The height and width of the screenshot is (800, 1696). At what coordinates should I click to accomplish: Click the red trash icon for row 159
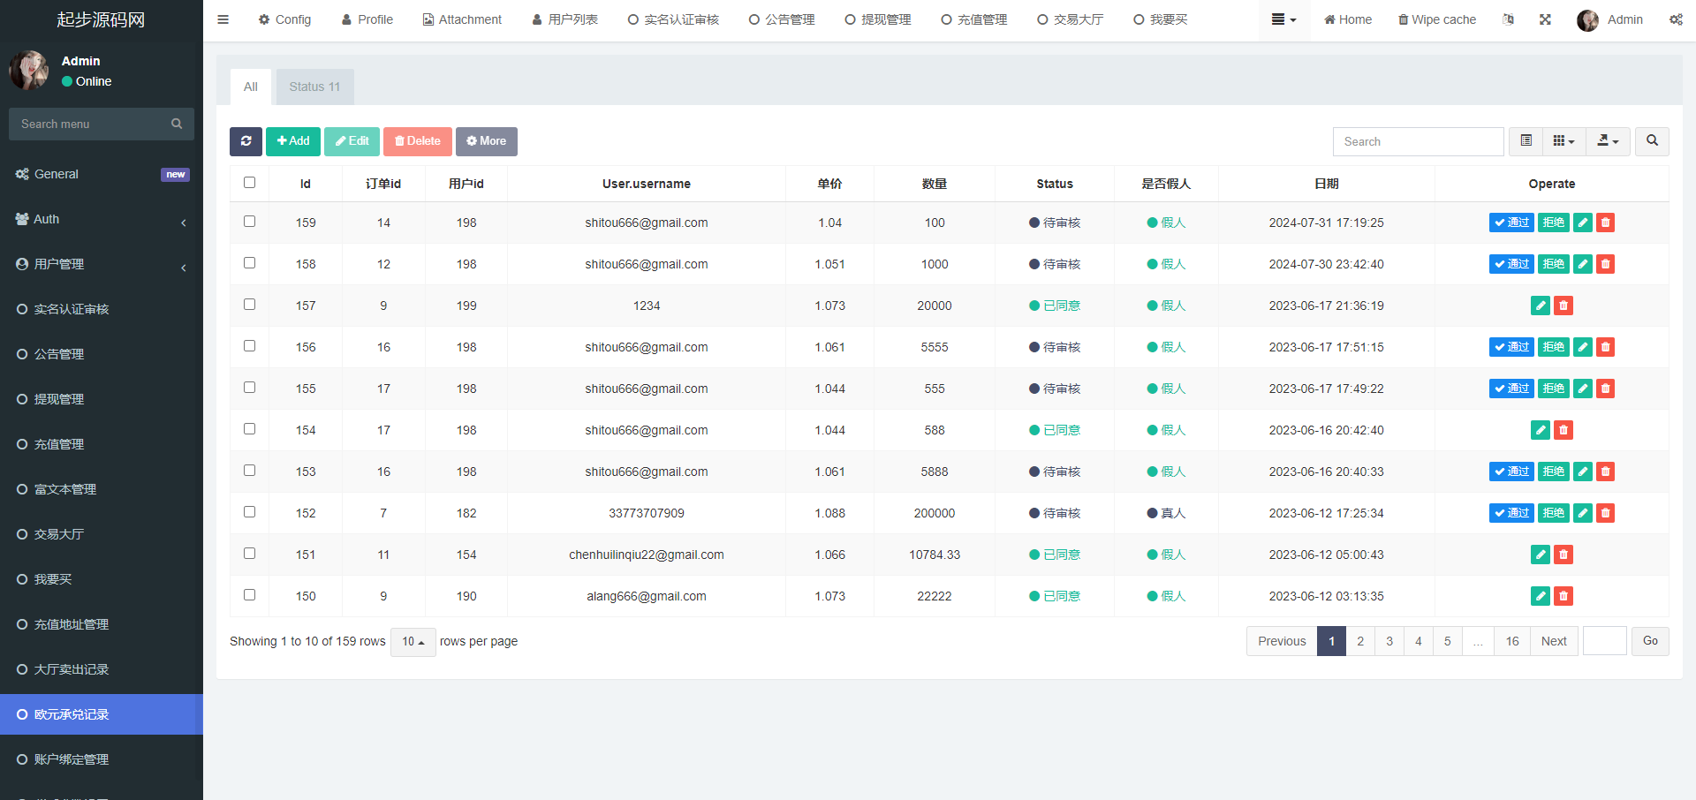coord(1605,223)
